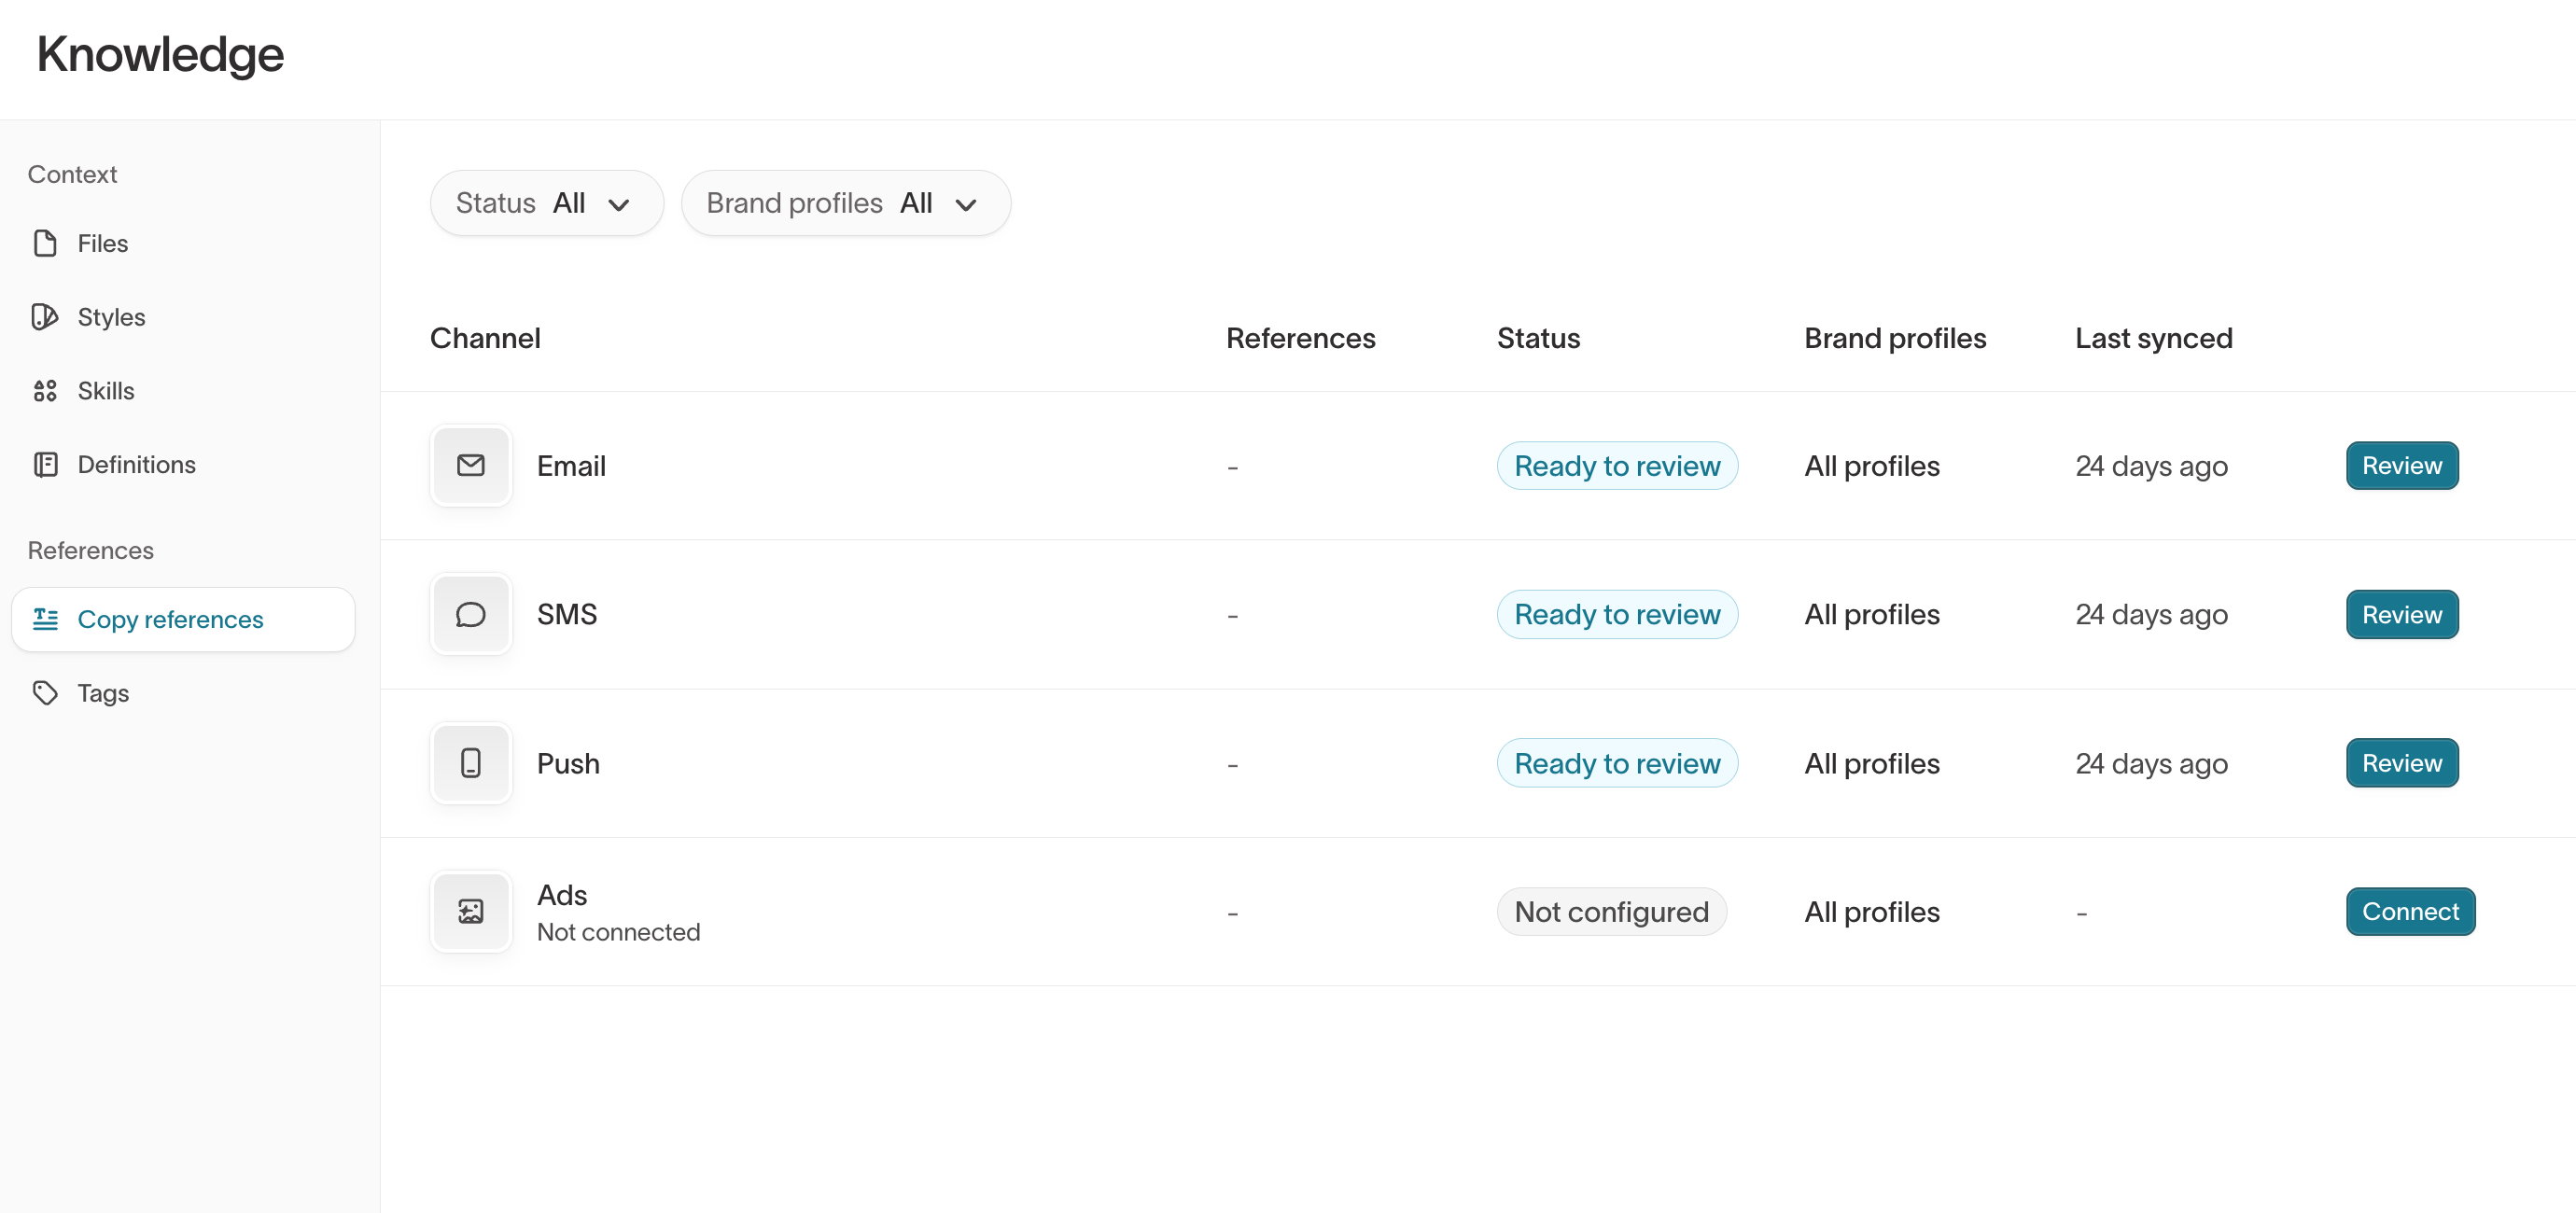Click the Status column header
The width and height of the screenshot is (2576, 1213).
(1538, 338)
